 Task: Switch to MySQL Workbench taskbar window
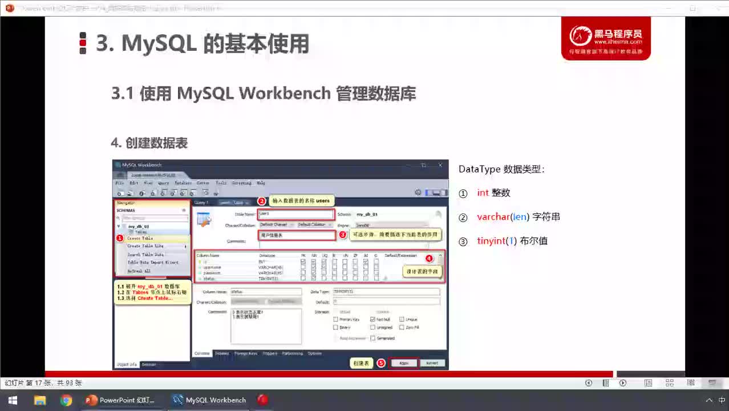click(209, 400)
